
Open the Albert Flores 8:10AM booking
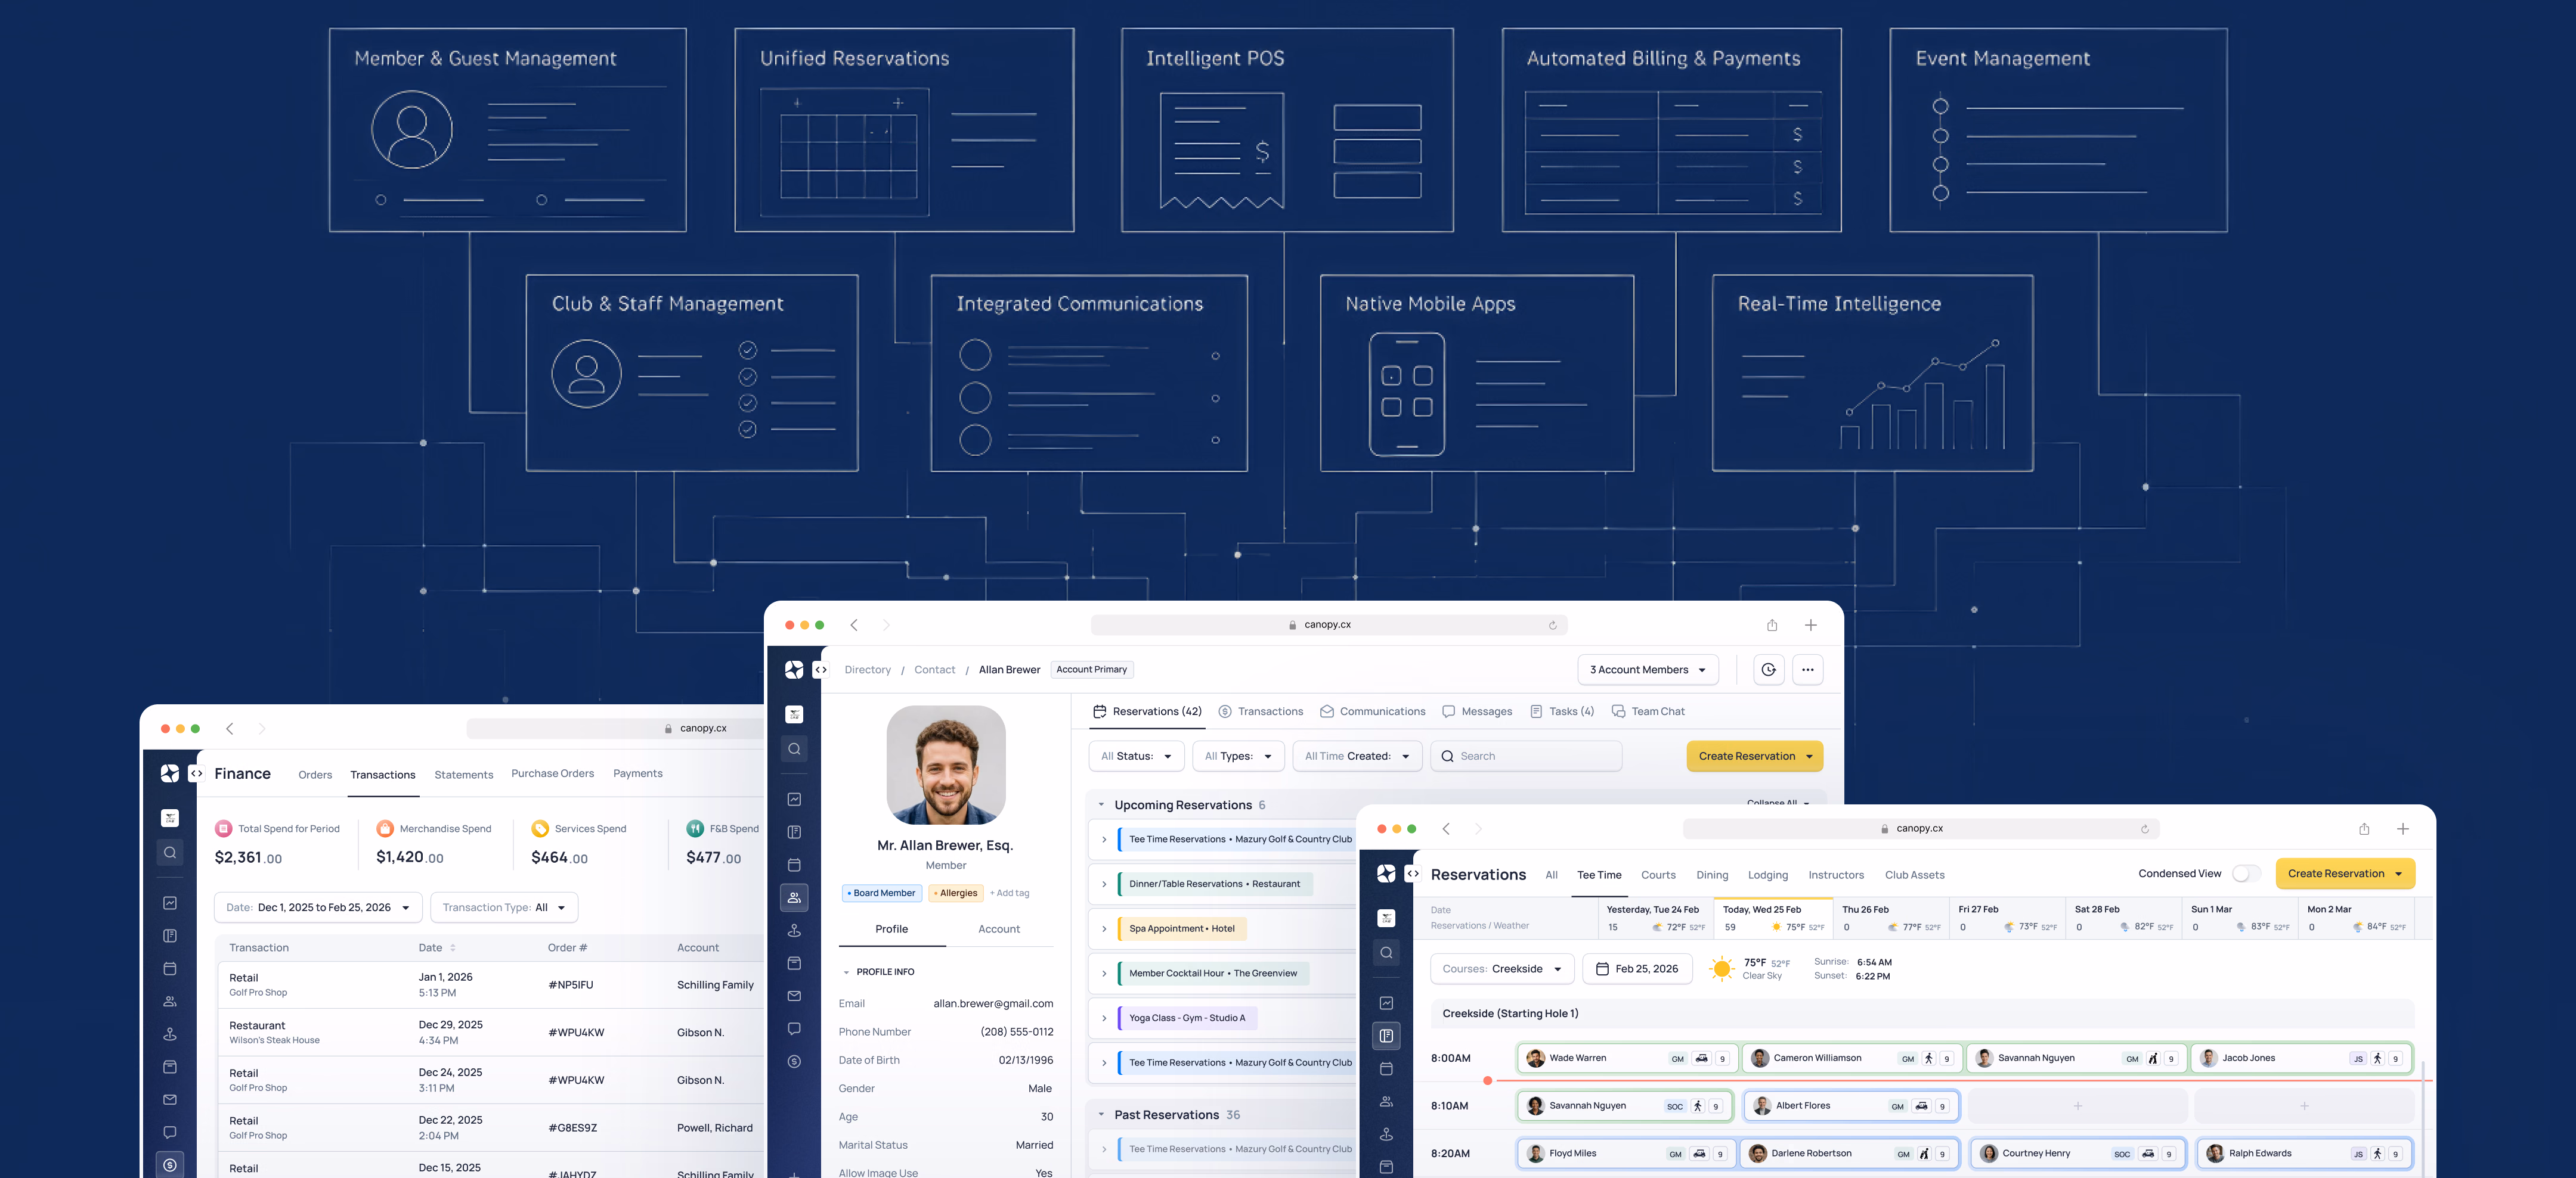[x=1851, y=1106]
